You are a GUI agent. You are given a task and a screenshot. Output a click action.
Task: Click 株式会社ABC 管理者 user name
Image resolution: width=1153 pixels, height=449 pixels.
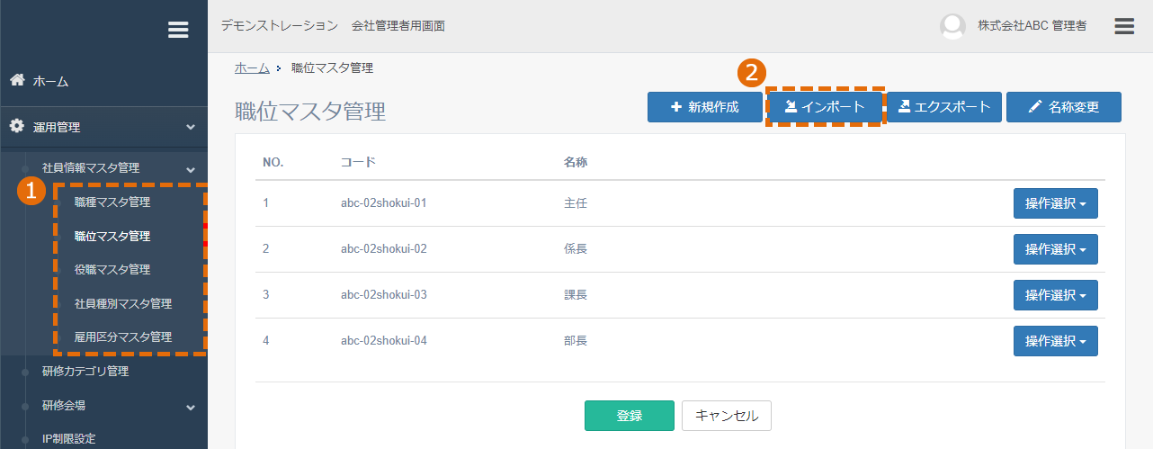1032,26
